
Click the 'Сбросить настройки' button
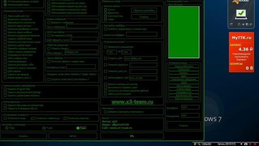[x=144, y=10]
